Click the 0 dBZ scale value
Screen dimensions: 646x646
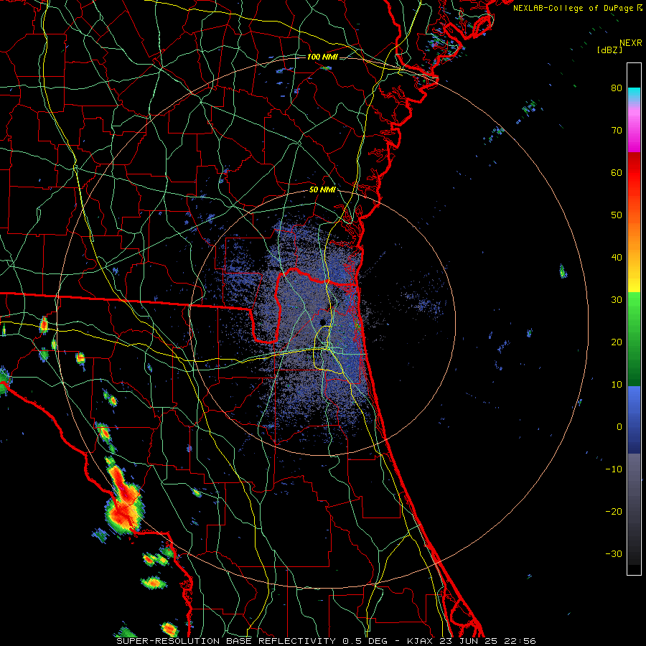(619, 427)
